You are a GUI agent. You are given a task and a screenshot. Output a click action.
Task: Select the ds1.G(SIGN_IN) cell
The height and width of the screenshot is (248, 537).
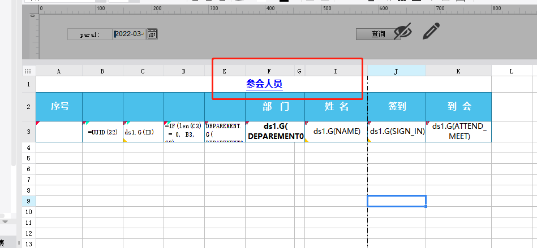(x=397, y=132)
